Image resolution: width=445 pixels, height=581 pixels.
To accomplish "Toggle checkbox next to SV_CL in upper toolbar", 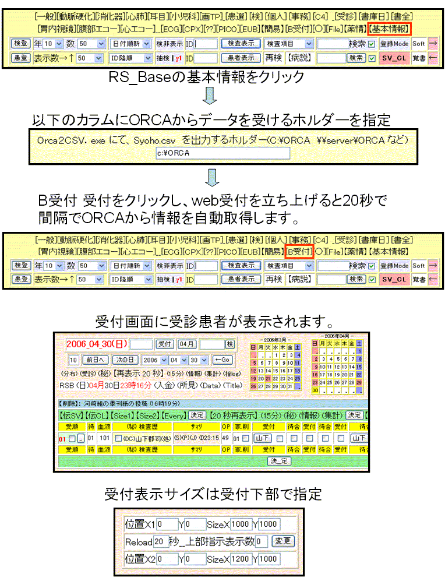I will tap(372, 58).
